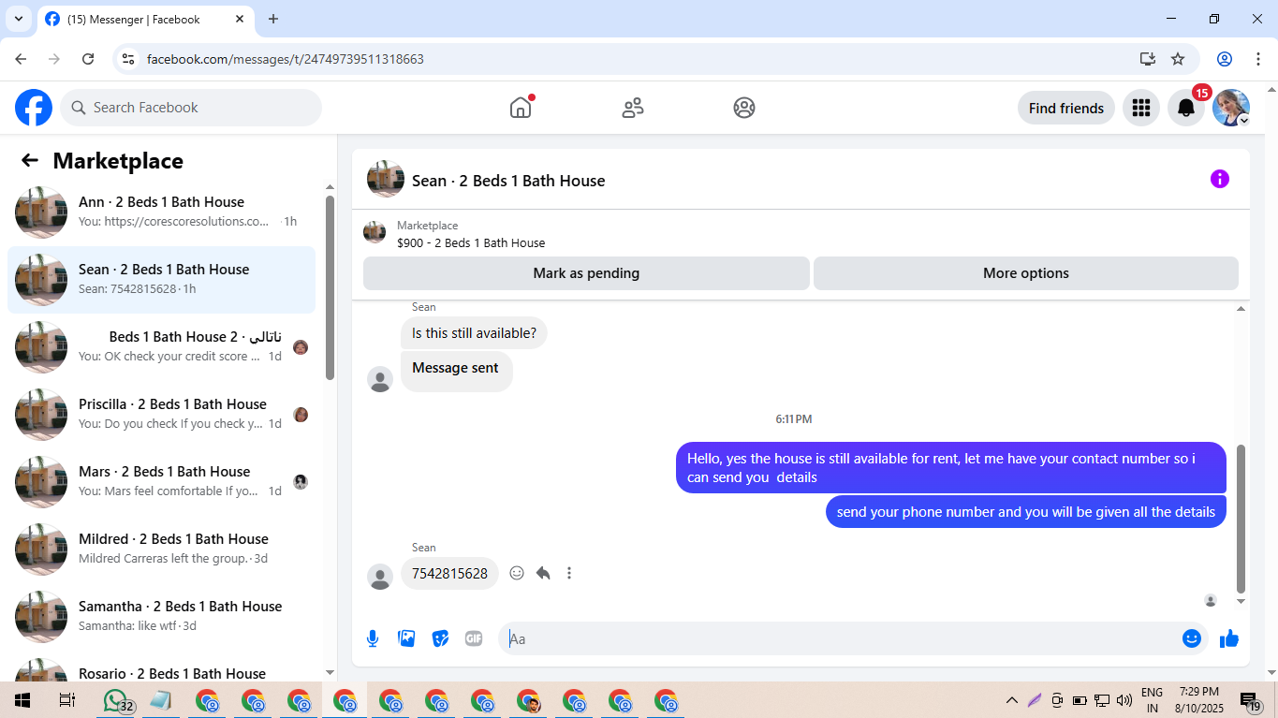Show hidden system tray icons
Image resolution: width=1278 pixels, height=718 pixels.
coord(1011,700)
